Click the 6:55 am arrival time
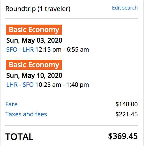The image size is (144, 146). pyautogui.click(x=78, y=49)
